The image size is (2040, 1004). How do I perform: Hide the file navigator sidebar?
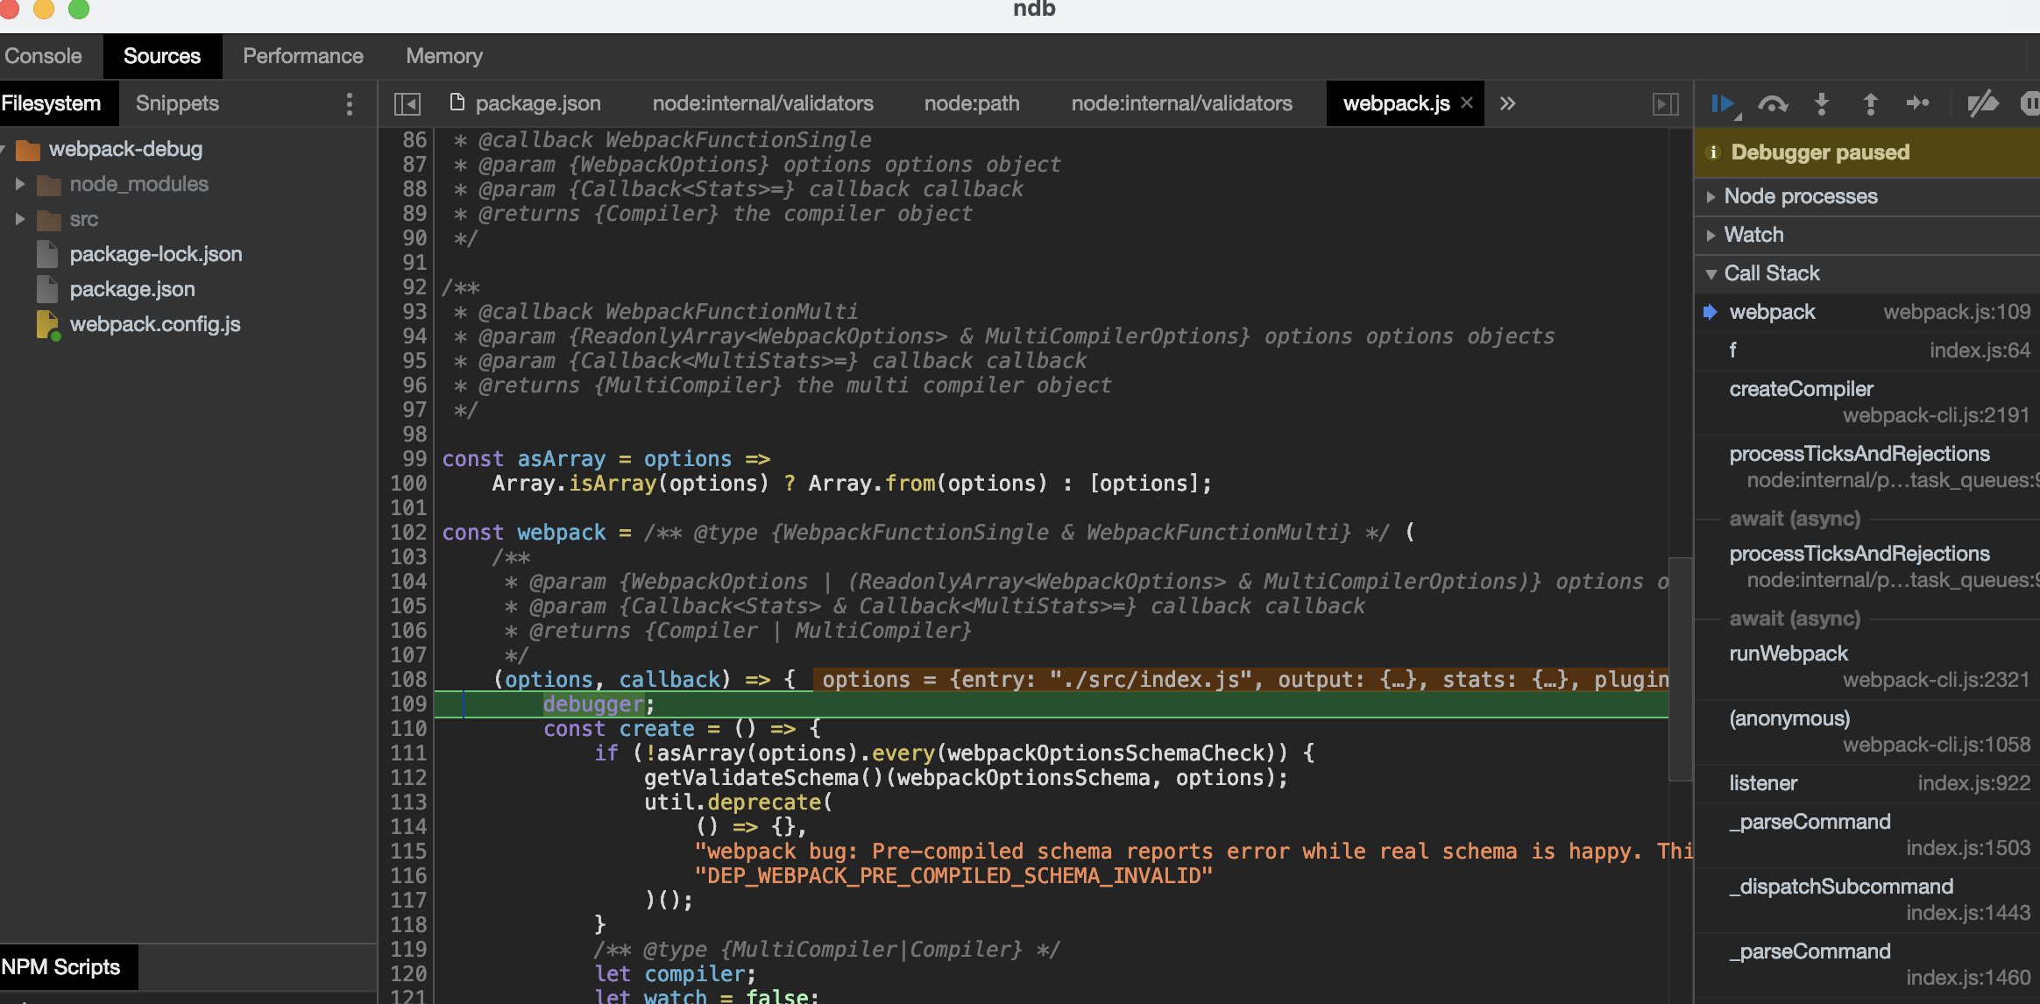[x=407, y=104]
